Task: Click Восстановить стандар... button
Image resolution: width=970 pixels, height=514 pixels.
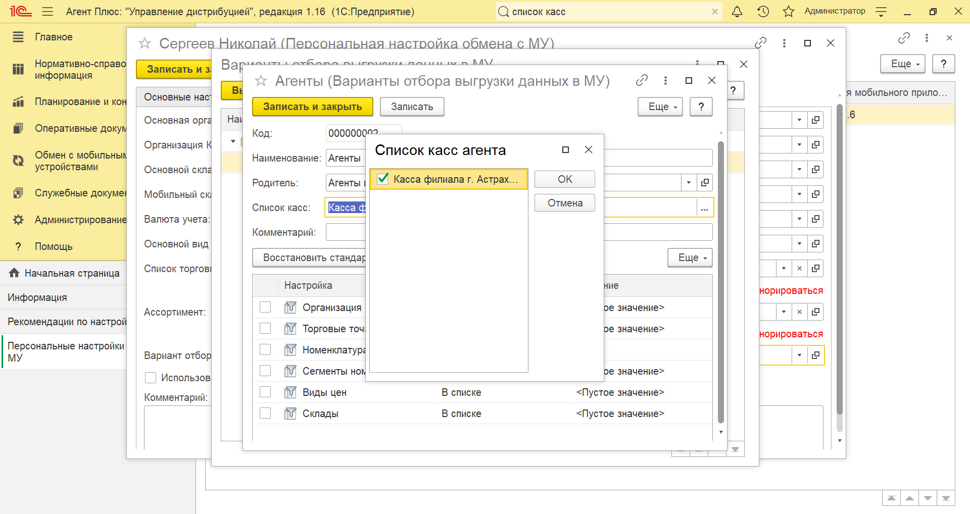Action: point(309,258)
